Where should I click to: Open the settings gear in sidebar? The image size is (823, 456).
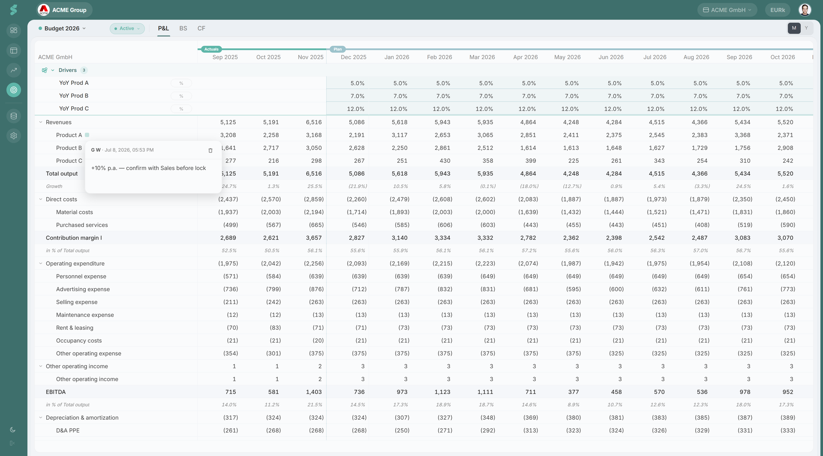tap(14, 136)
